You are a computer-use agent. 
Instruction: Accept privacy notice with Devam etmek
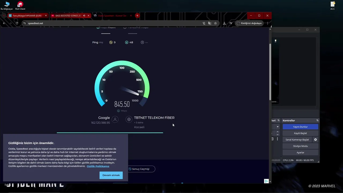(x=111, y=175)
